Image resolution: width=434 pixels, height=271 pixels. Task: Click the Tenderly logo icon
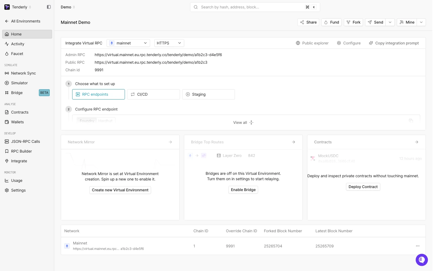pos(7,7)
